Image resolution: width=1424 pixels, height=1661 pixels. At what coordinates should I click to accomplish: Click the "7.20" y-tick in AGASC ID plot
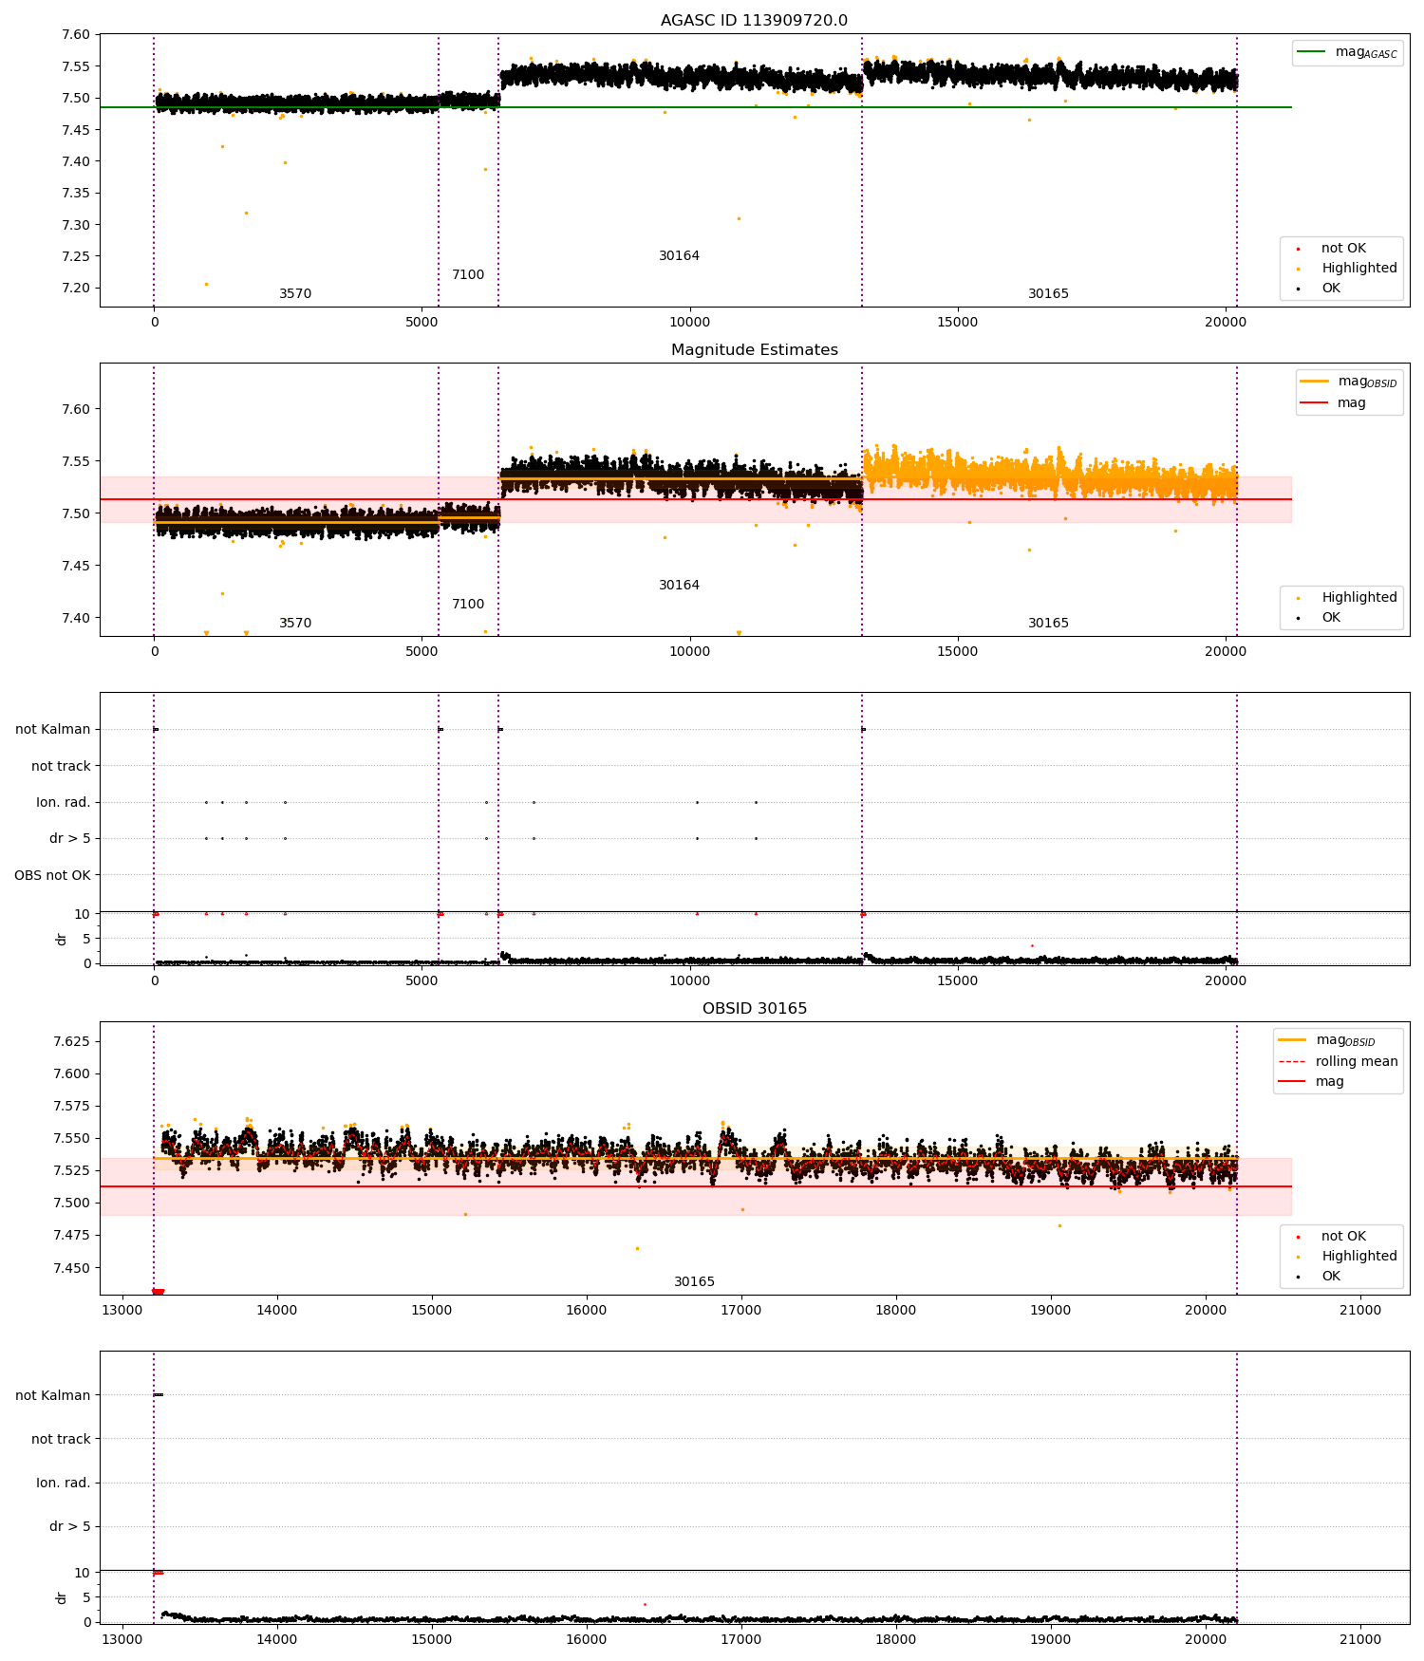(x=76, y=289)
